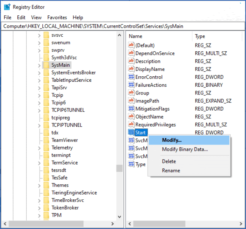Click the REG_BINARY type text
The image size is (246, 229).
click(209, 85)
